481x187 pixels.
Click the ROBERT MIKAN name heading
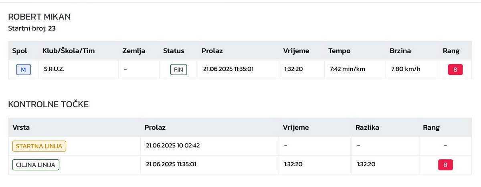click(x=39, y=17)
